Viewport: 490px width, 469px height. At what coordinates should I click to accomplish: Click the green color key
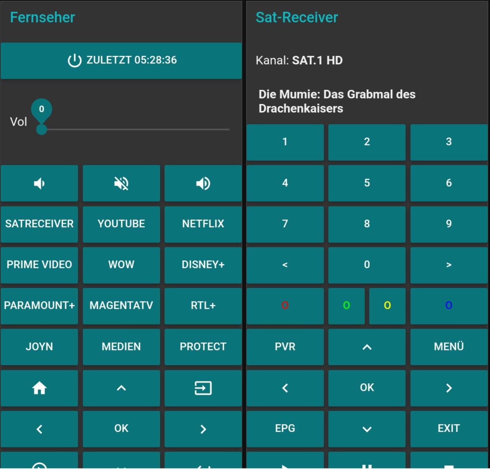[x=346, y=306]
